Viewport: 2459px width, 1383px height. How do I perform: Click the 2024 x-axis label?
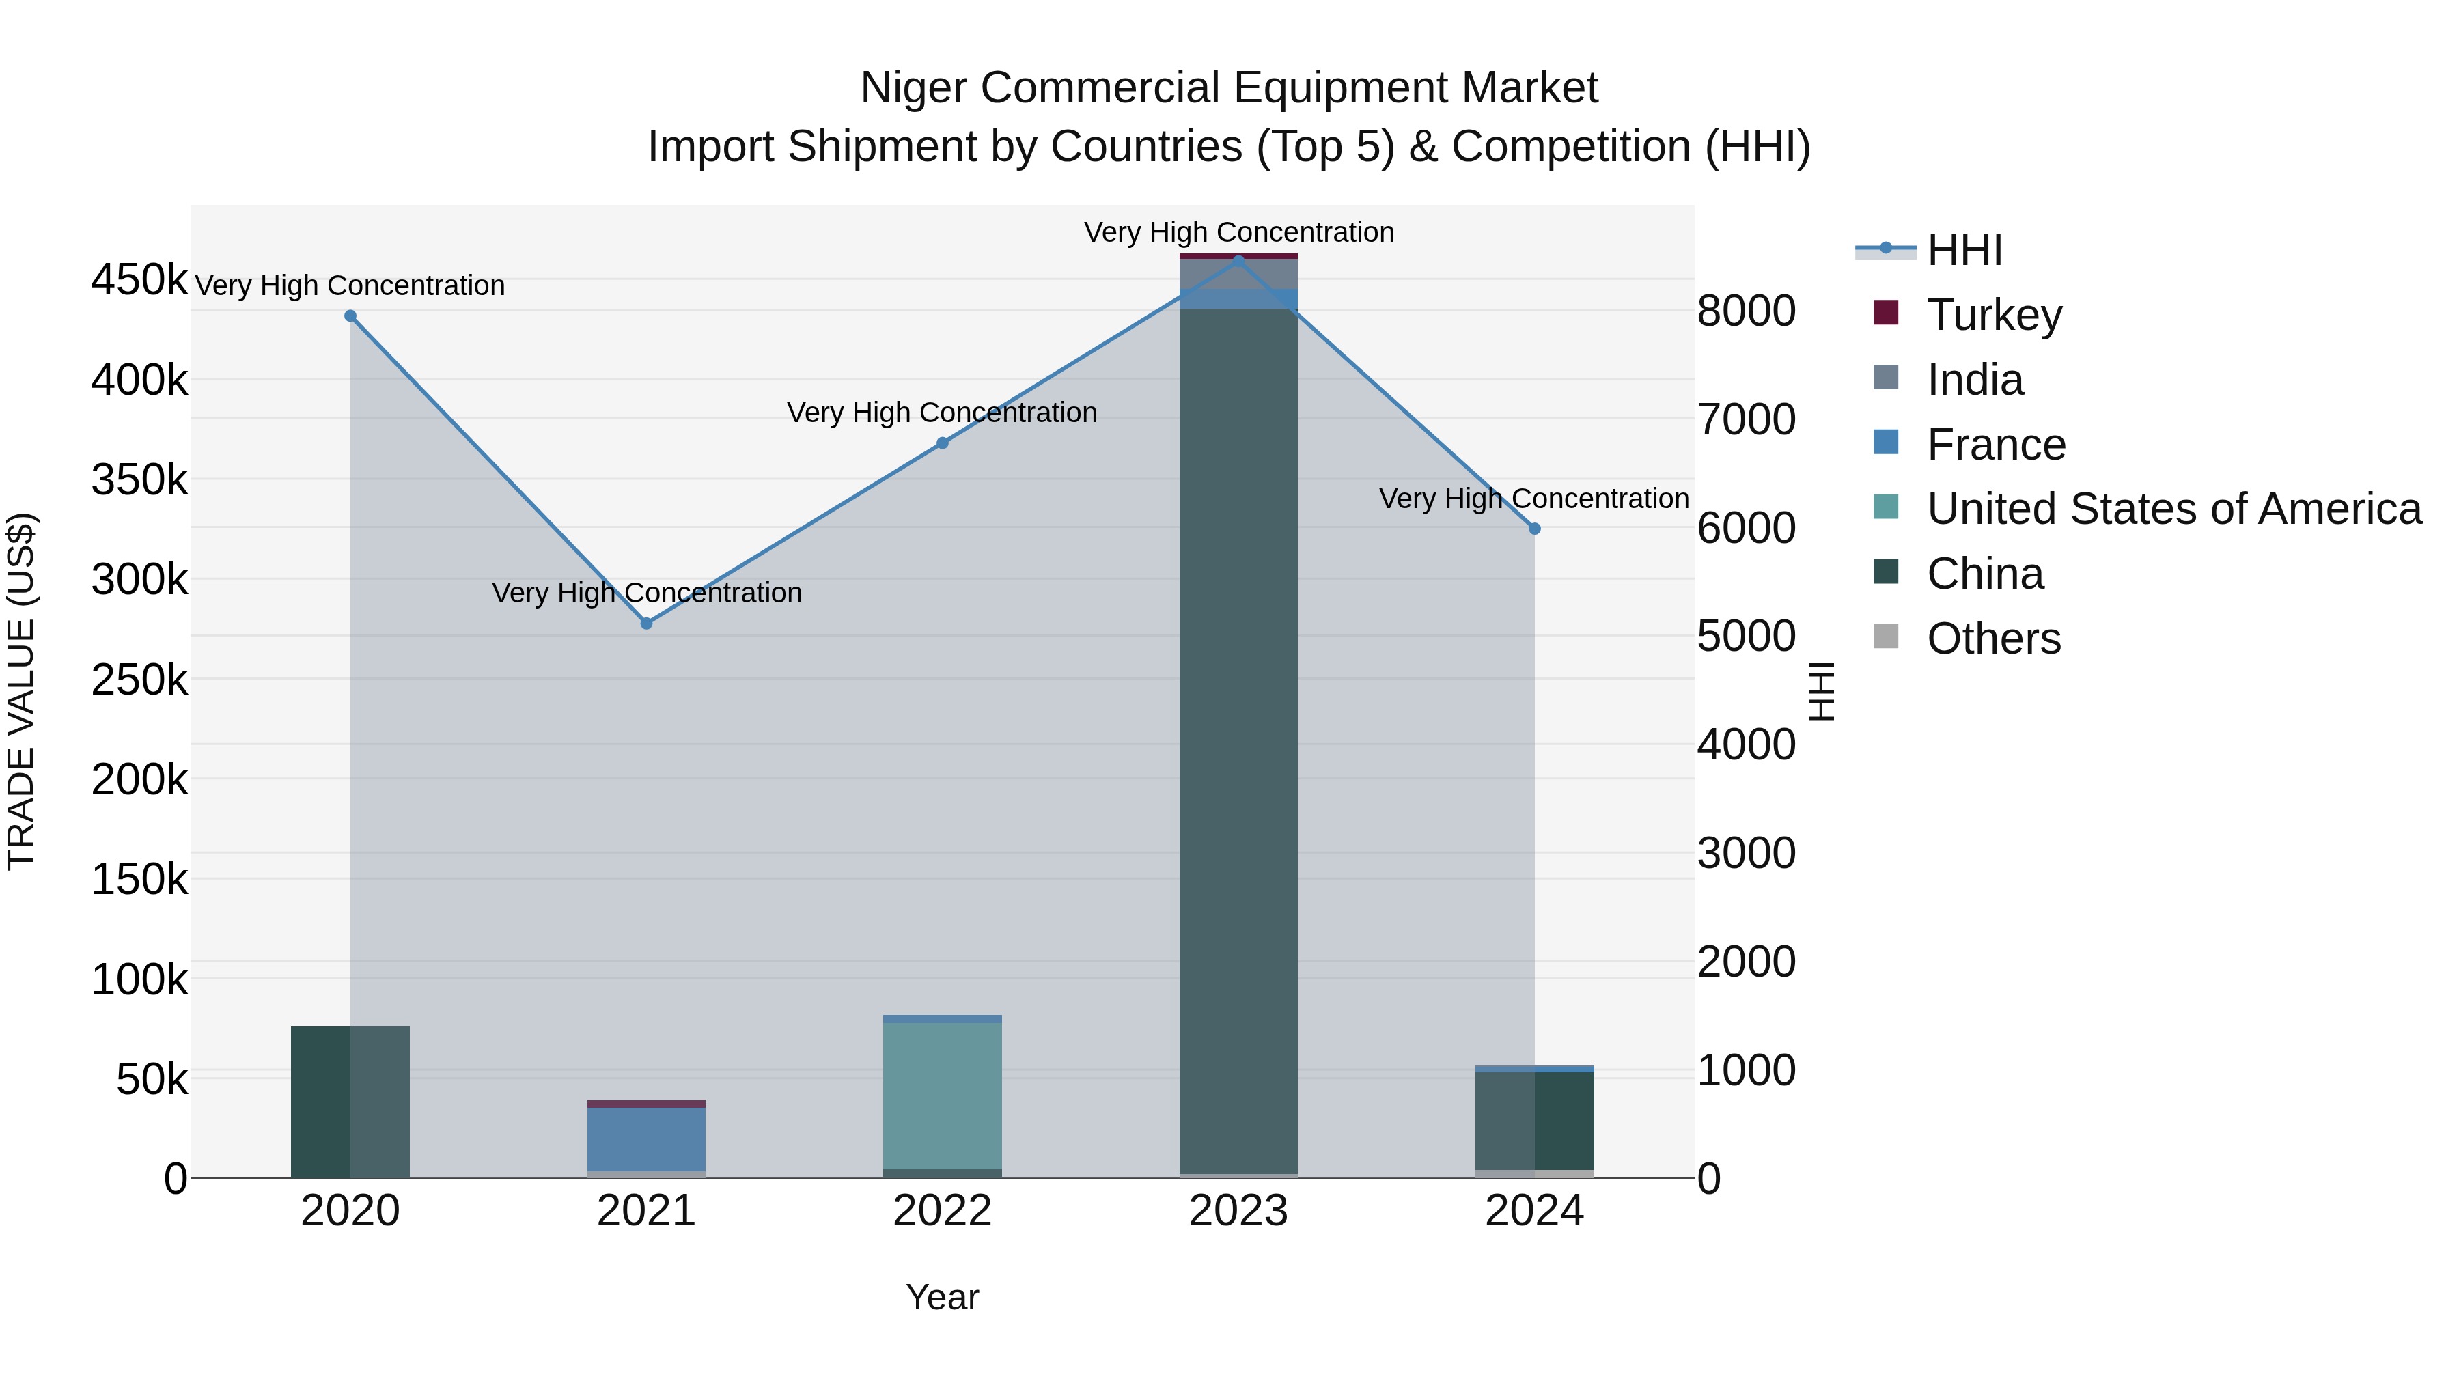[x=1535, y=1211]
